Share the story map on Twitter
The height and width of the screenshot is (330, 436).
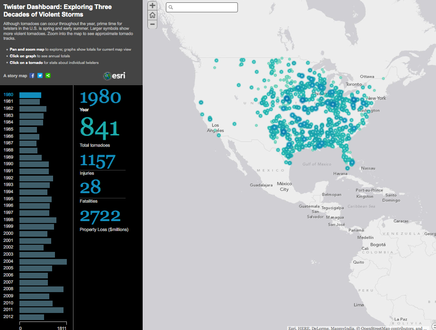click(x=40, y=76)
